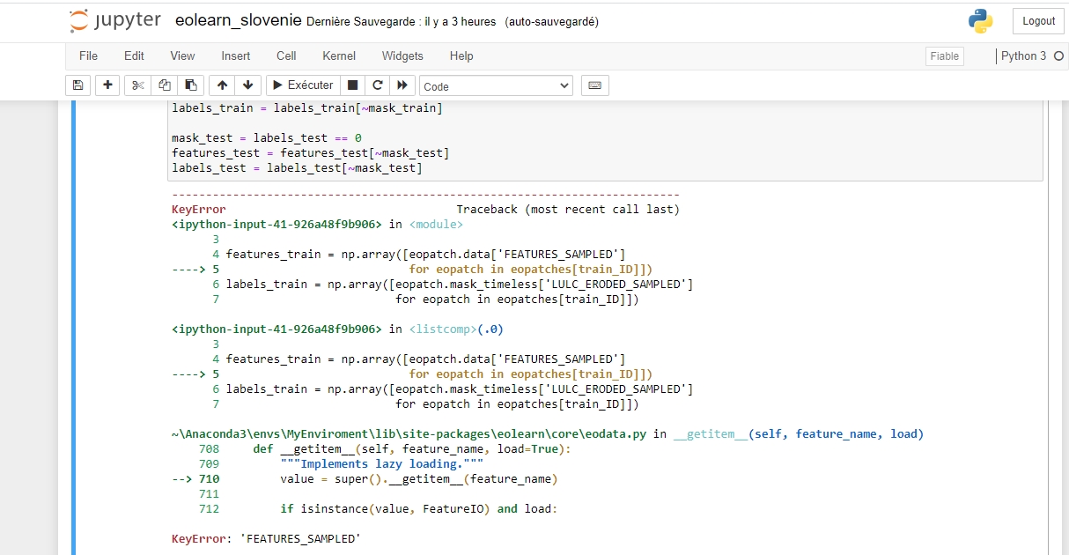Click the Logout button
Screen dimensions: 1069x555
click(1037, 20)
